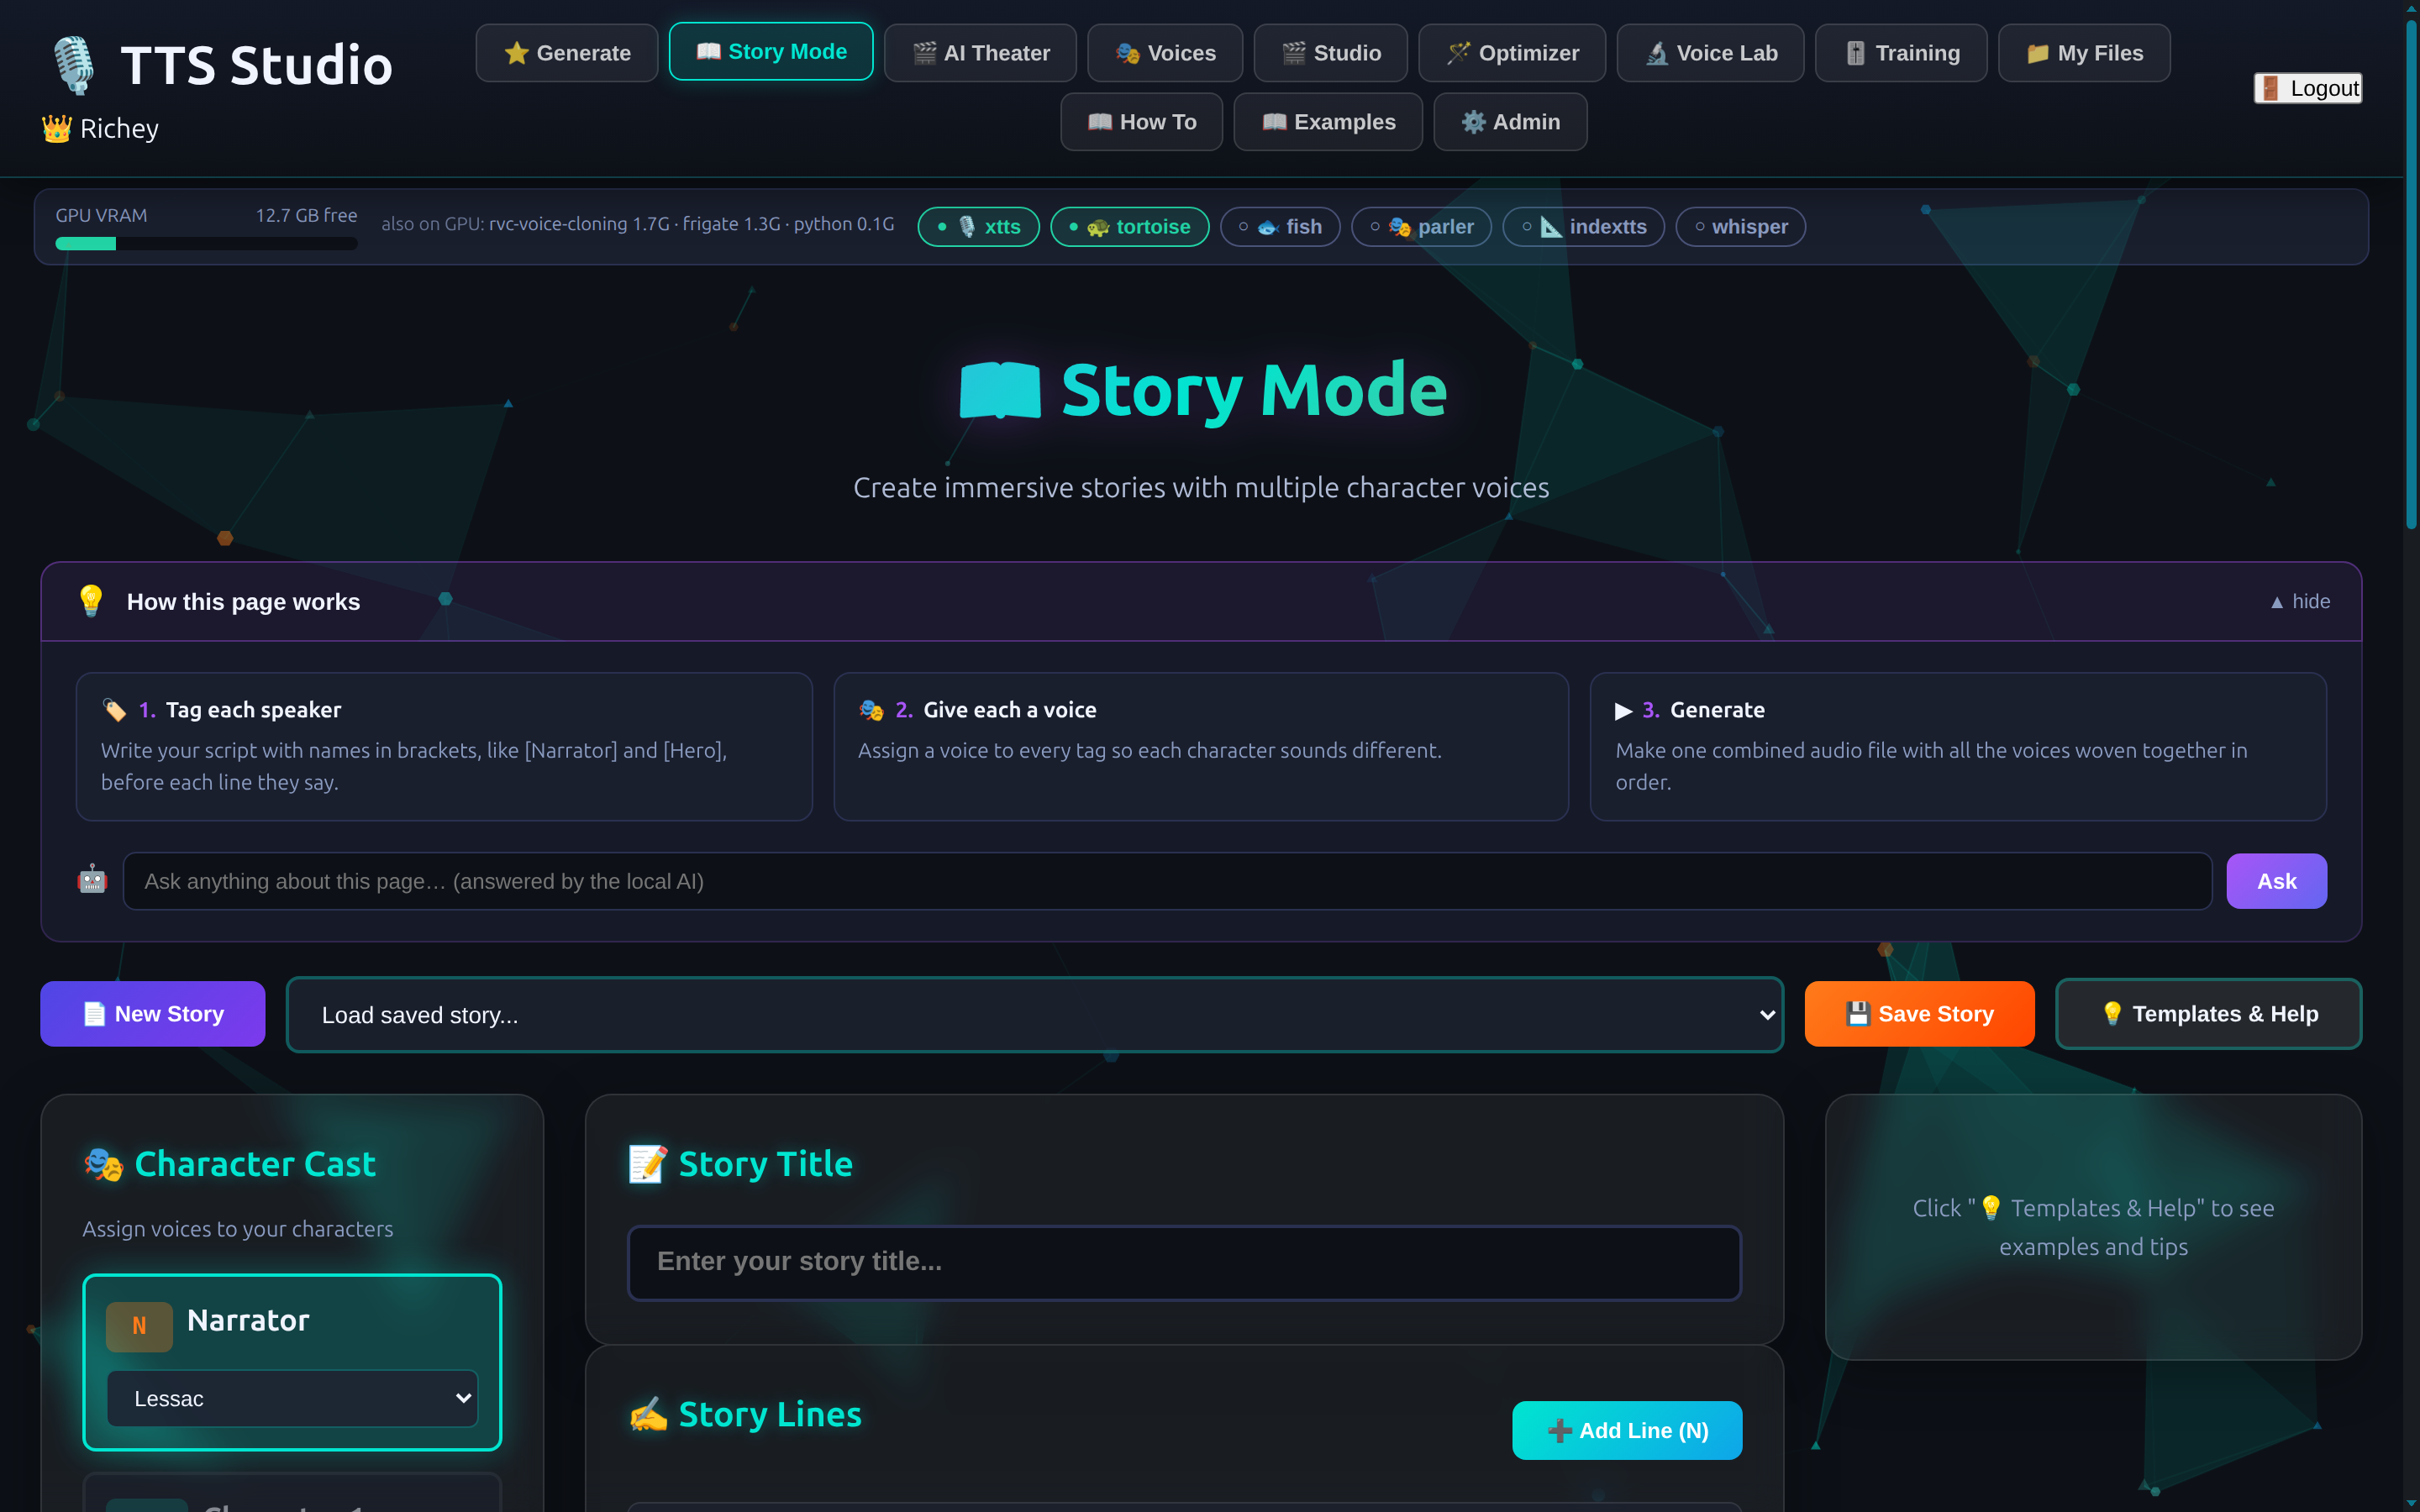This screenshot has height=1512, width=2420.
Task: Click the GPU VRAM usage bar
Action: [x=206, y=244]
